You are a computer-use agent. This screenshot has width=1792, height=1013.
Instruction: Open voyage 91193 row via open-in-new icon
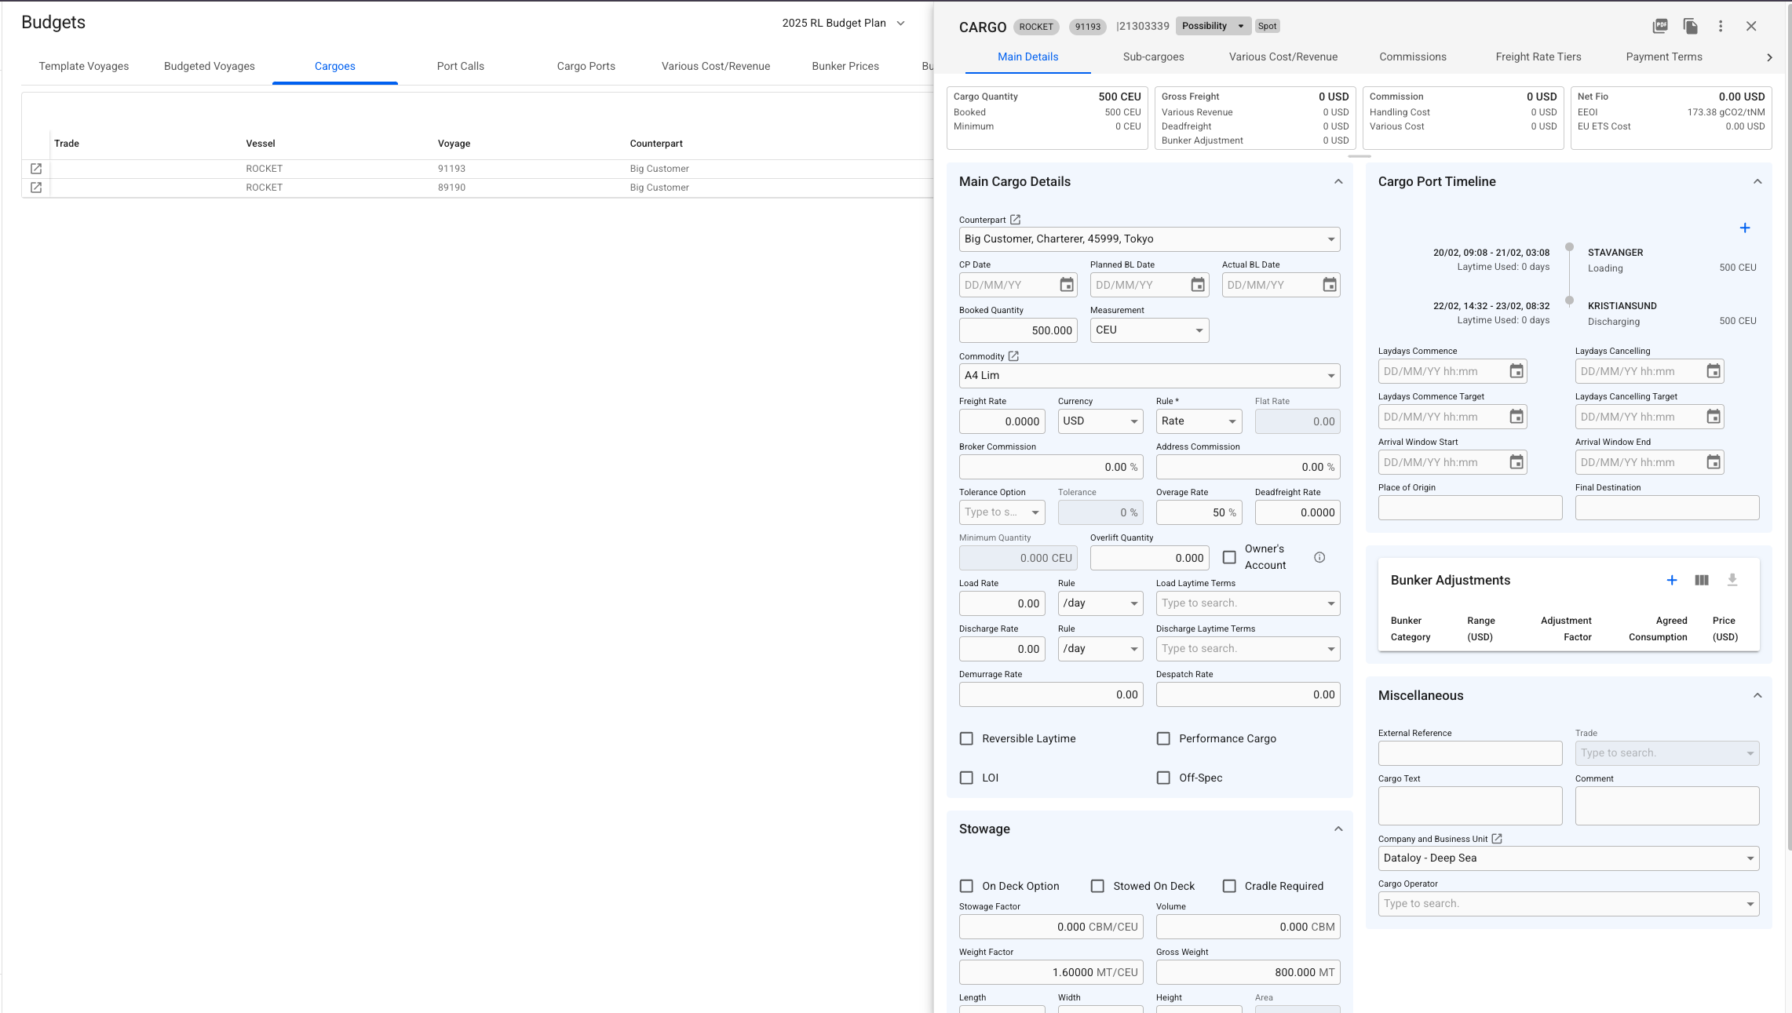tap(36, 169)
